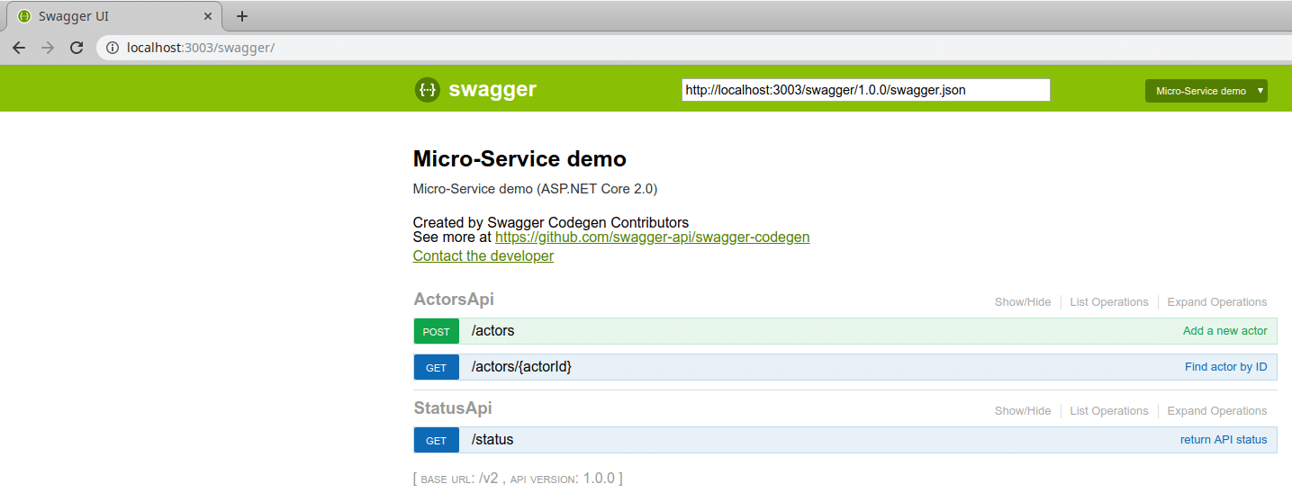Viewport: 1292px width, 493px height.
Task: Click the Micro-Service demo page title
Action: tap(520, 159)
